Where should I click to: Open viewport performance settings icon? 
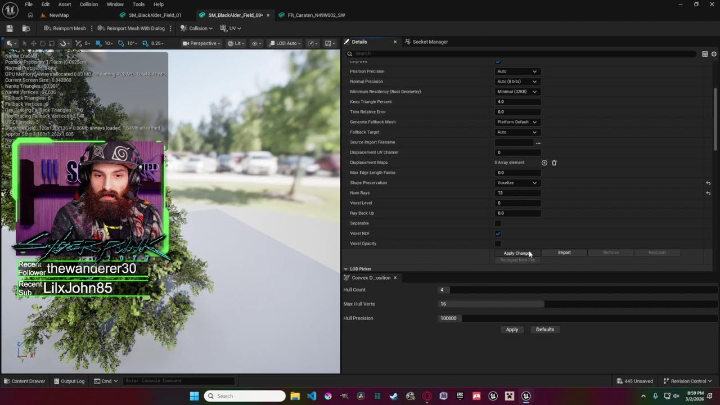(313, 43)
